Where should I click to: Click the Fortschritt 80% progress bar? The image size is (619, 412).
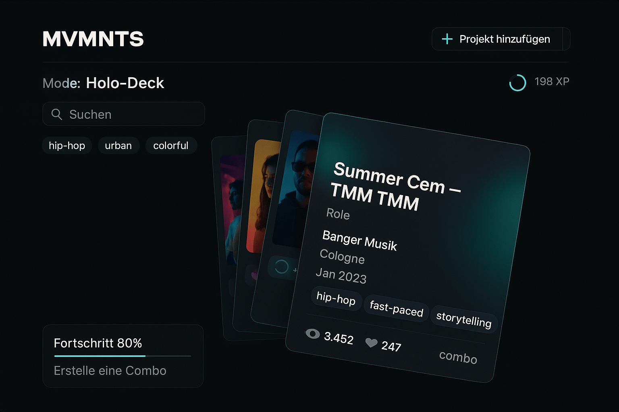click(x=123, y=356)
